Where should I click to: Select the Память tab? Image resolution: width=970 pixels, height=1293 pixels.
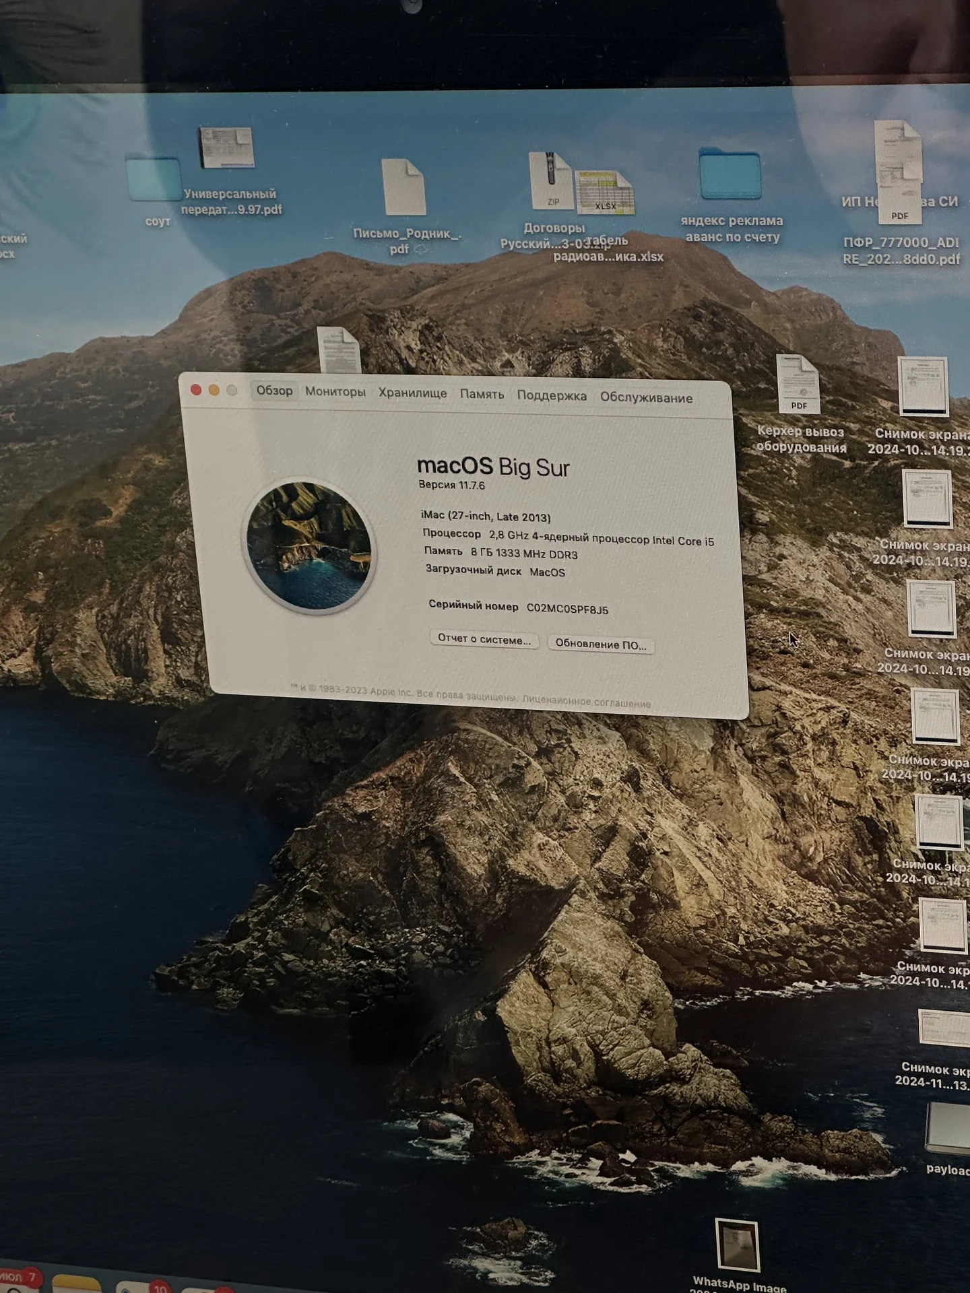point(482,395)
